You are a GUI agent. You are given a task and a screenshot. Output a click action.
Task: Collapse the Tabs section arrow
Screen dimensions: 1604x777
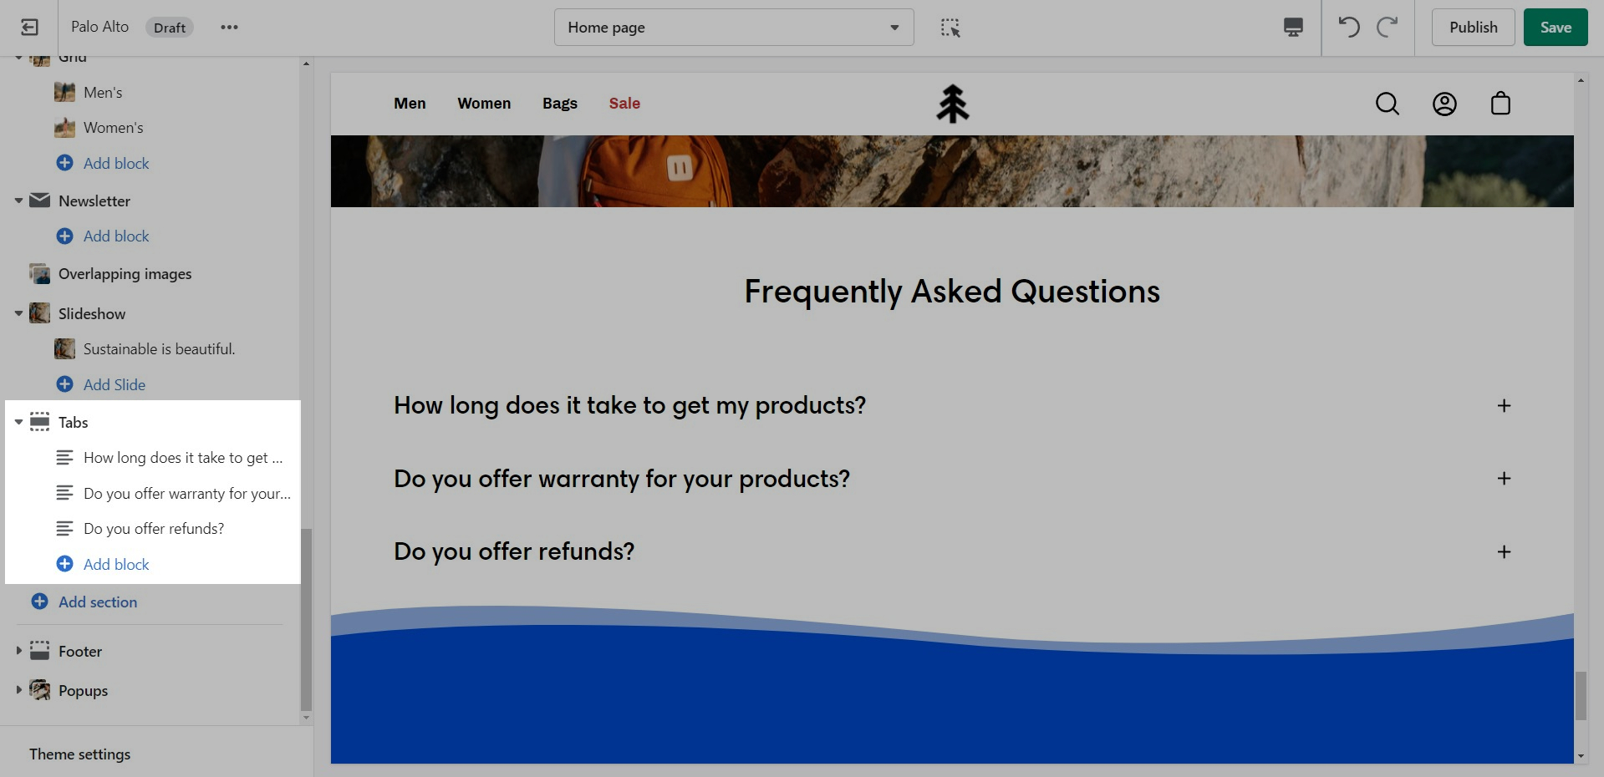tap(18, 423)
